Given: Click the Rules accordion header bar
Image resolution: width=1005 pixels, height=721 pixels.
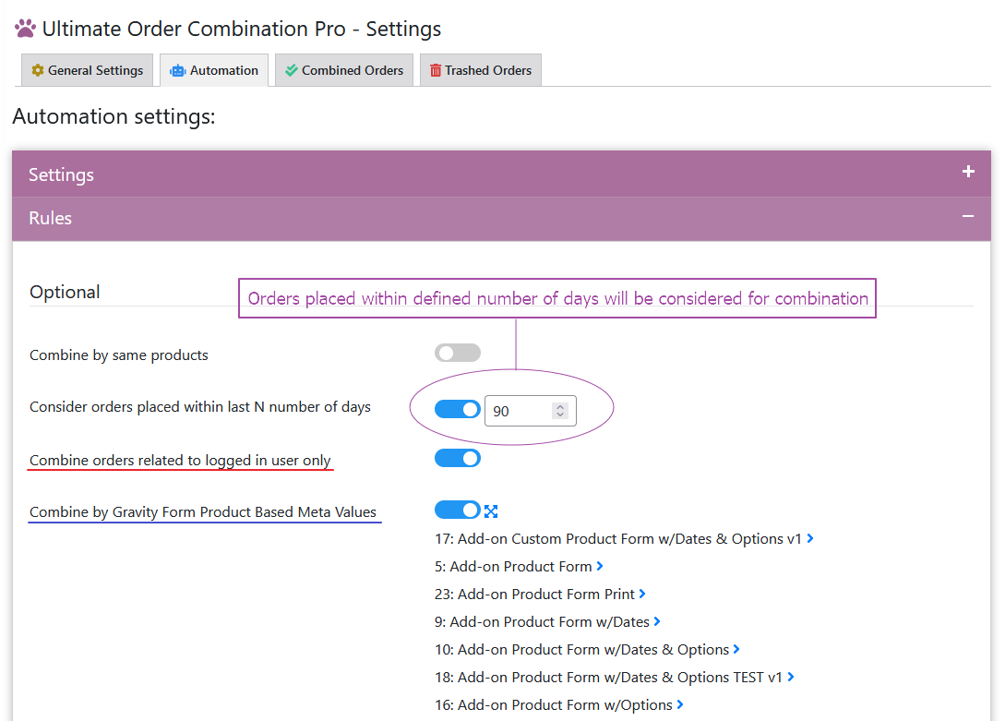Looking at the screenshot, I should 501,219.
